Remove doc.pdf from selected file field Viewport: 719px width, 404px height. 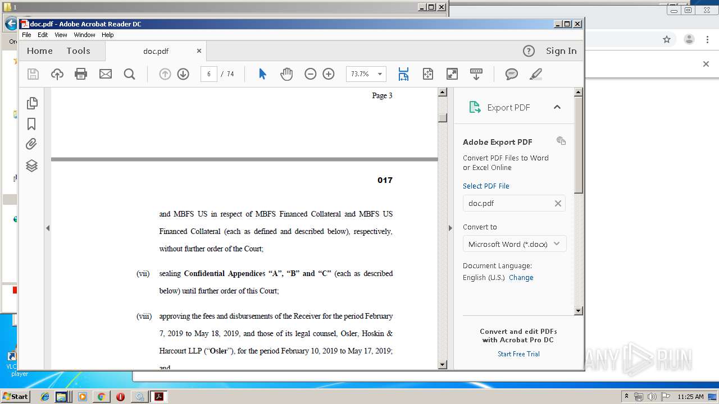558,204
